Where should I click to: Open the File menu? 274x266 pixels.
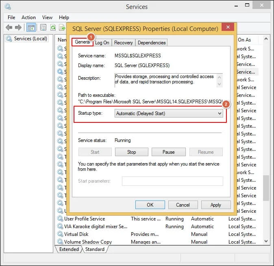pos(11,17)
